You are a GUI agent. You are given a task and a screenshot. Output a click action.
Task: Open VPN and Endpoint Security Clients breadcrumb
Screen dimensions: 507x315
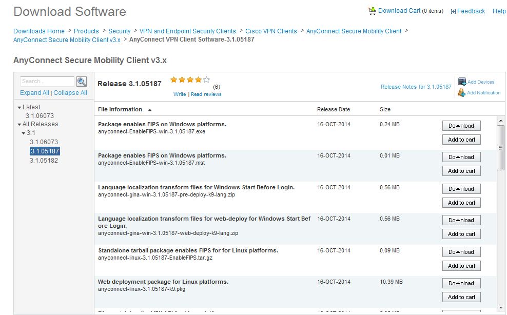coord(187,31)
